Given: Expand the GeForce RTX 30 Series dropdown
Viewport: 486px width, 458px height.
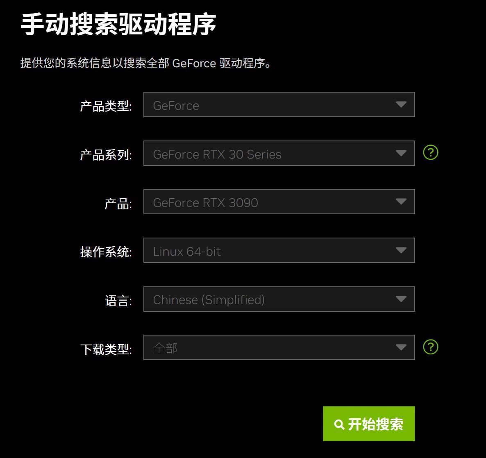Looking at the screenshot, I should (279, 153).
